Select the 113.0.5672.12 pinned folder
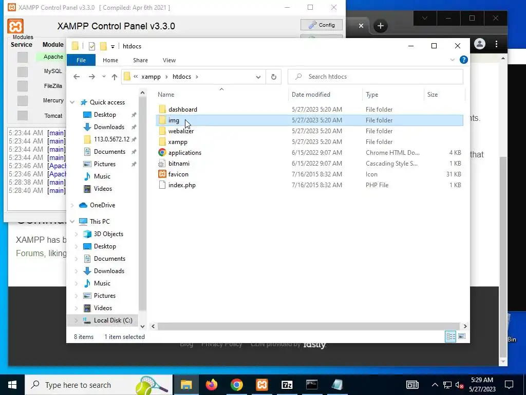Image resolution: width=526 pixels, height=395 pixels. (111, 139)
